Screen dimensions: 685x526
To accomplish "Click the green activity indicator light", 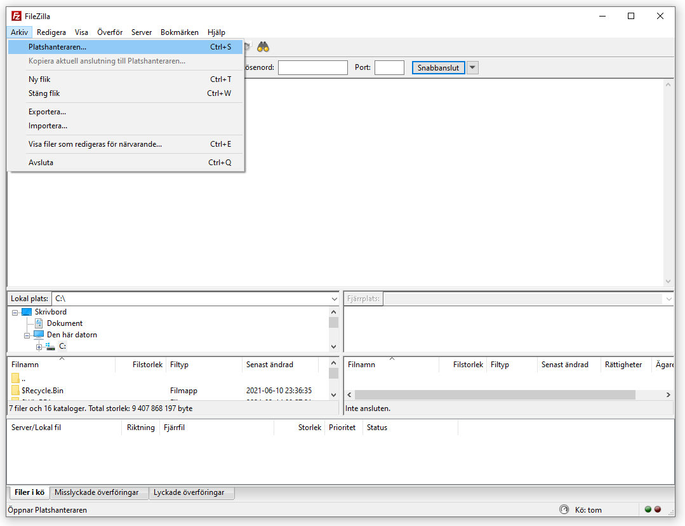I will [x=648, y=509].
